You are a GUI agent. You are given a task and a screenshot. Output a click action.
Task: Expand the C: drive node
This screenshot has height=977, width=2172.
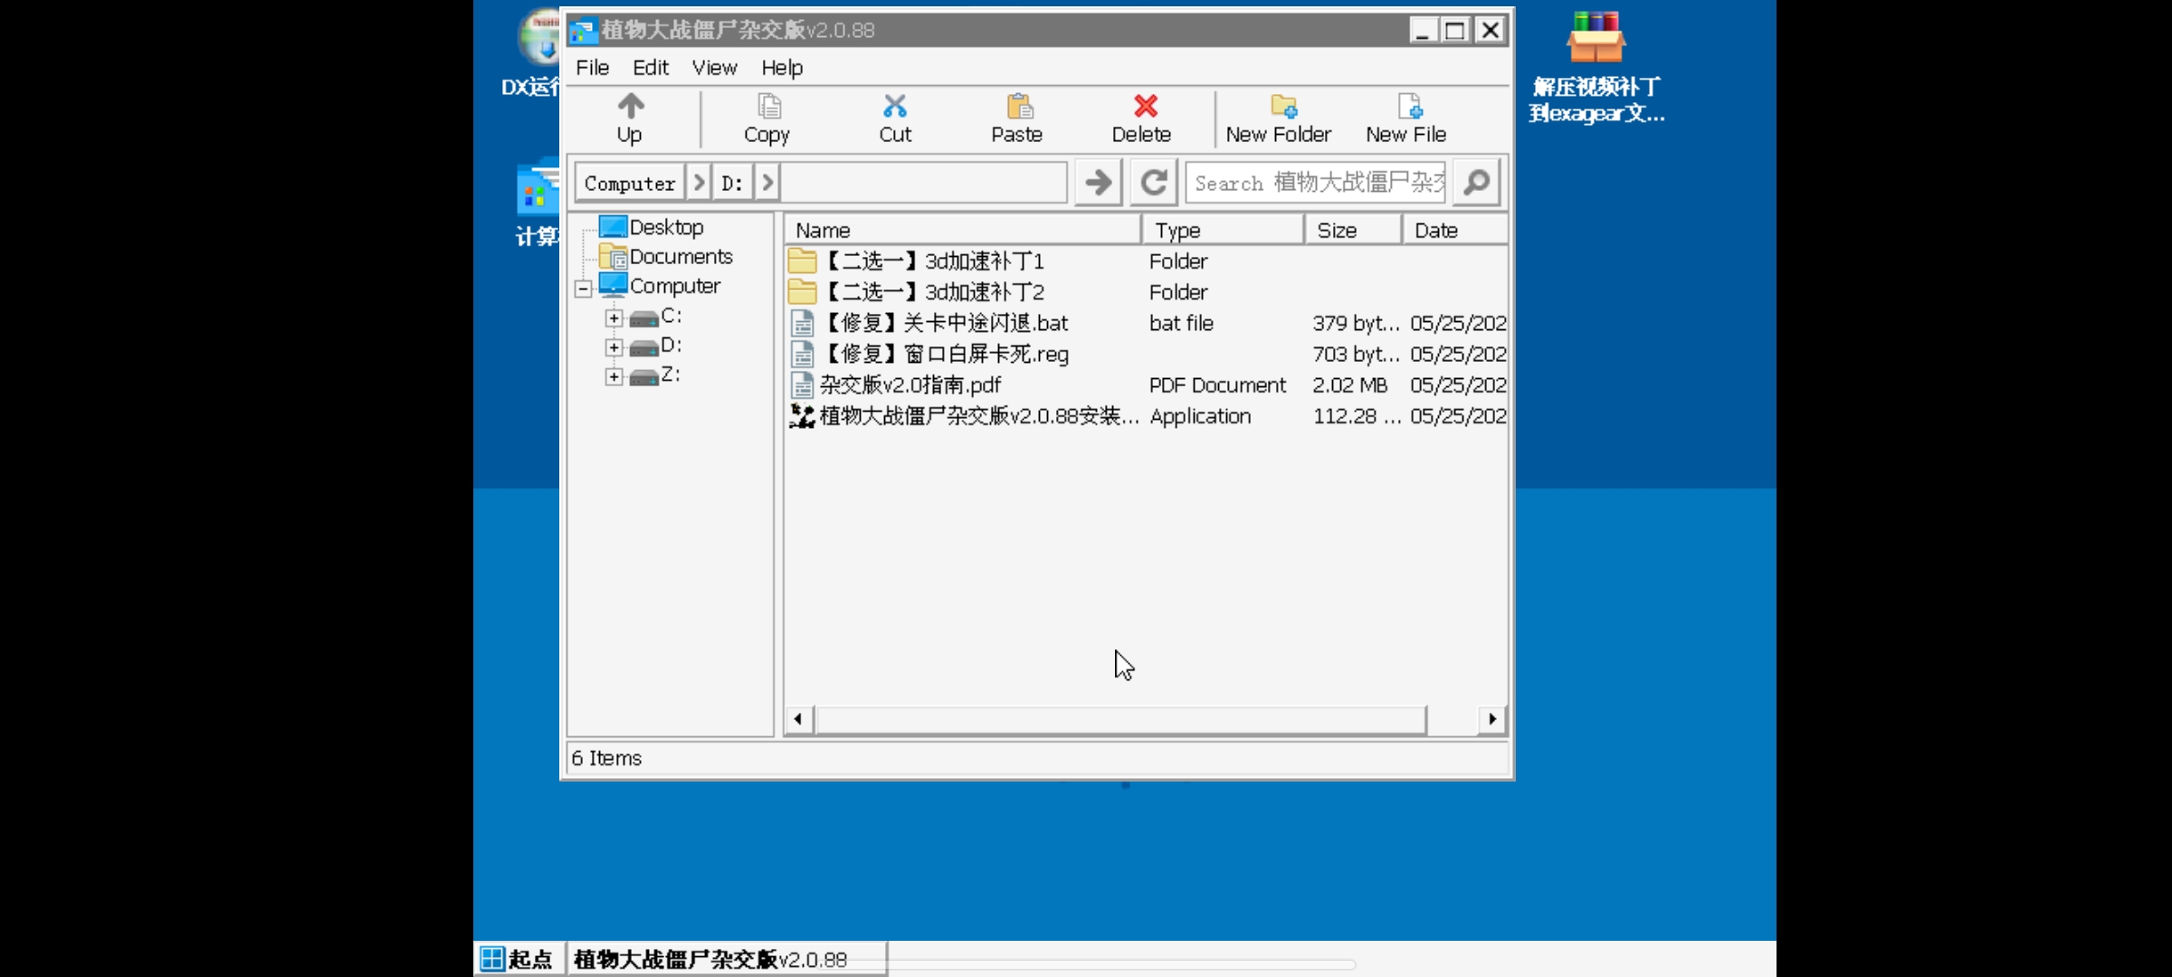pos(614,318)
